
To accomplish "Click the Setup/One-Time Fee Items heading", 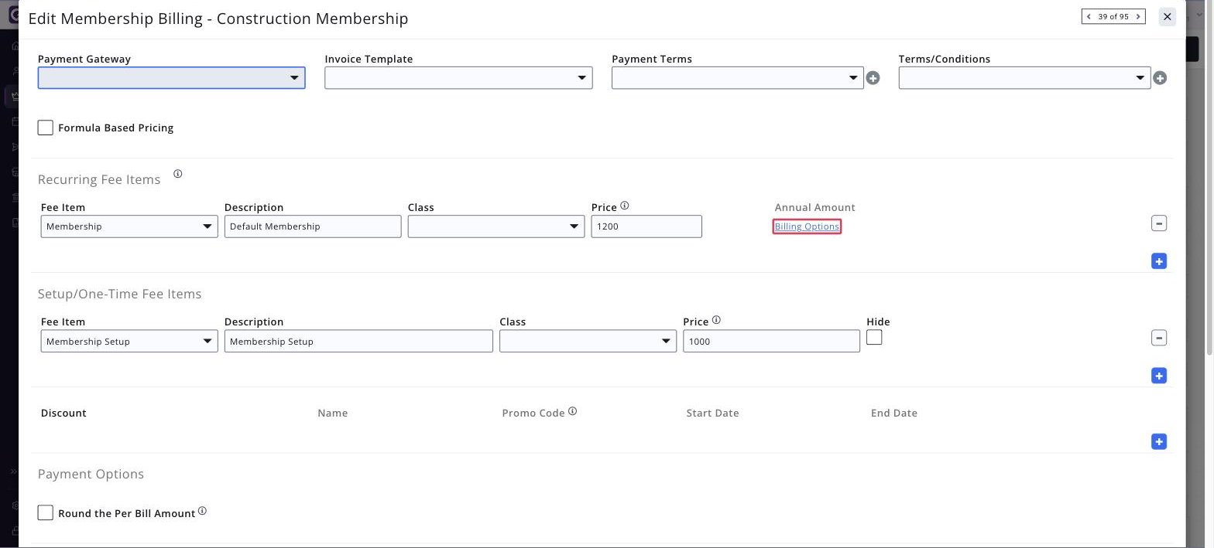I will point(119,294).
